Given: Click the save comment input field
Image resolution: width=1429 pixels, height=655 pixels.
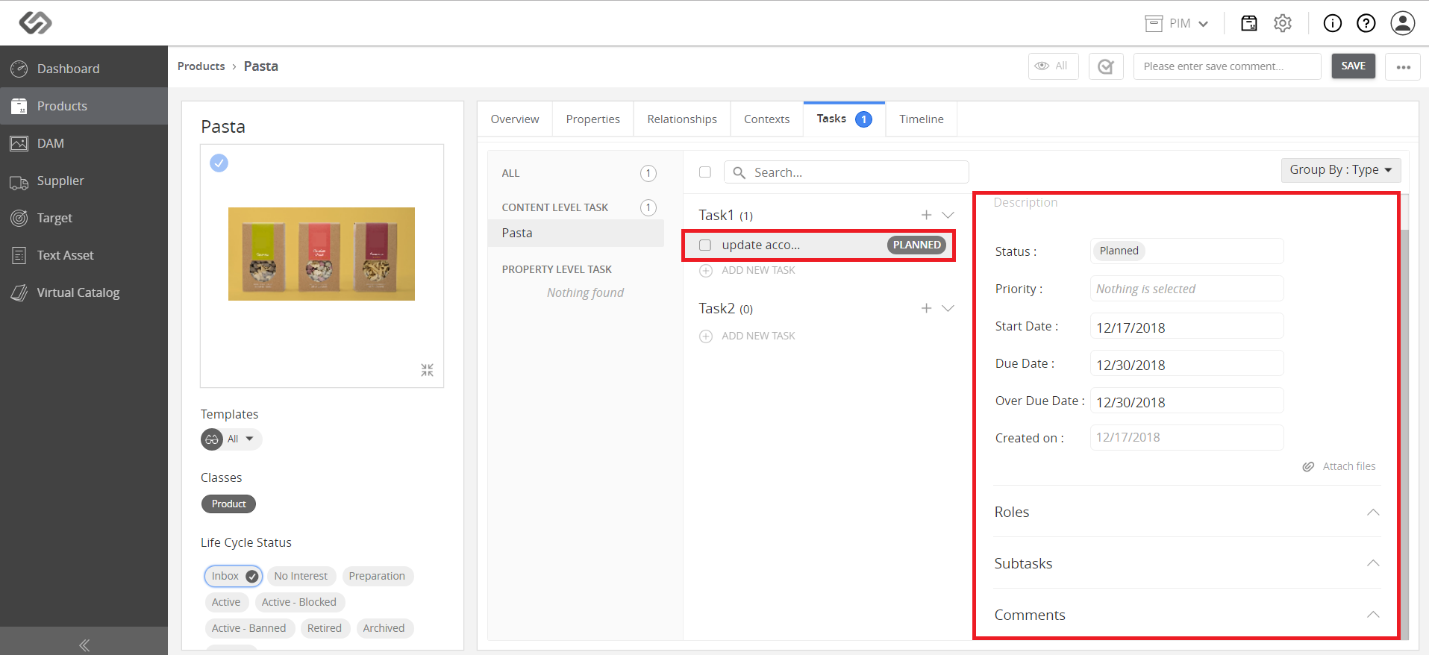Looking at the screenshot, I should coord(1227,66).
